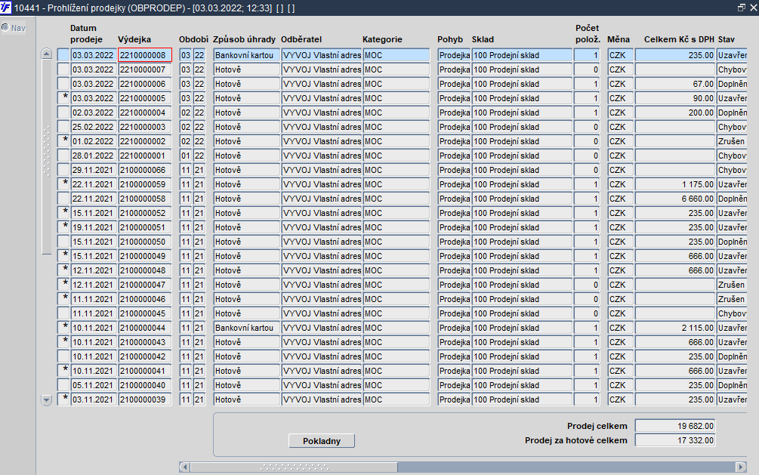Select výdejka 2210000008 cell
The width and height of the screenshot is (759, 475).
pyautogui.click(x=145, y=55)
